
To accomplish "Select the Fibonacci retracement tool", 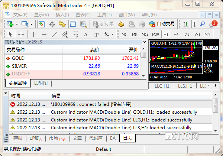I will pos(75,35).
